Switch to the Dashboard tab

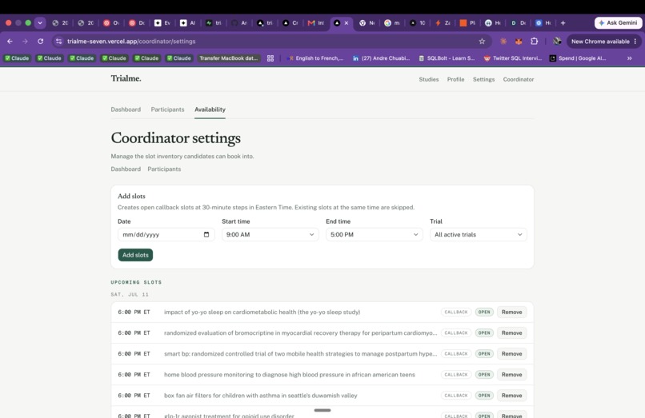pyautogui.click(x=126, y=109)
